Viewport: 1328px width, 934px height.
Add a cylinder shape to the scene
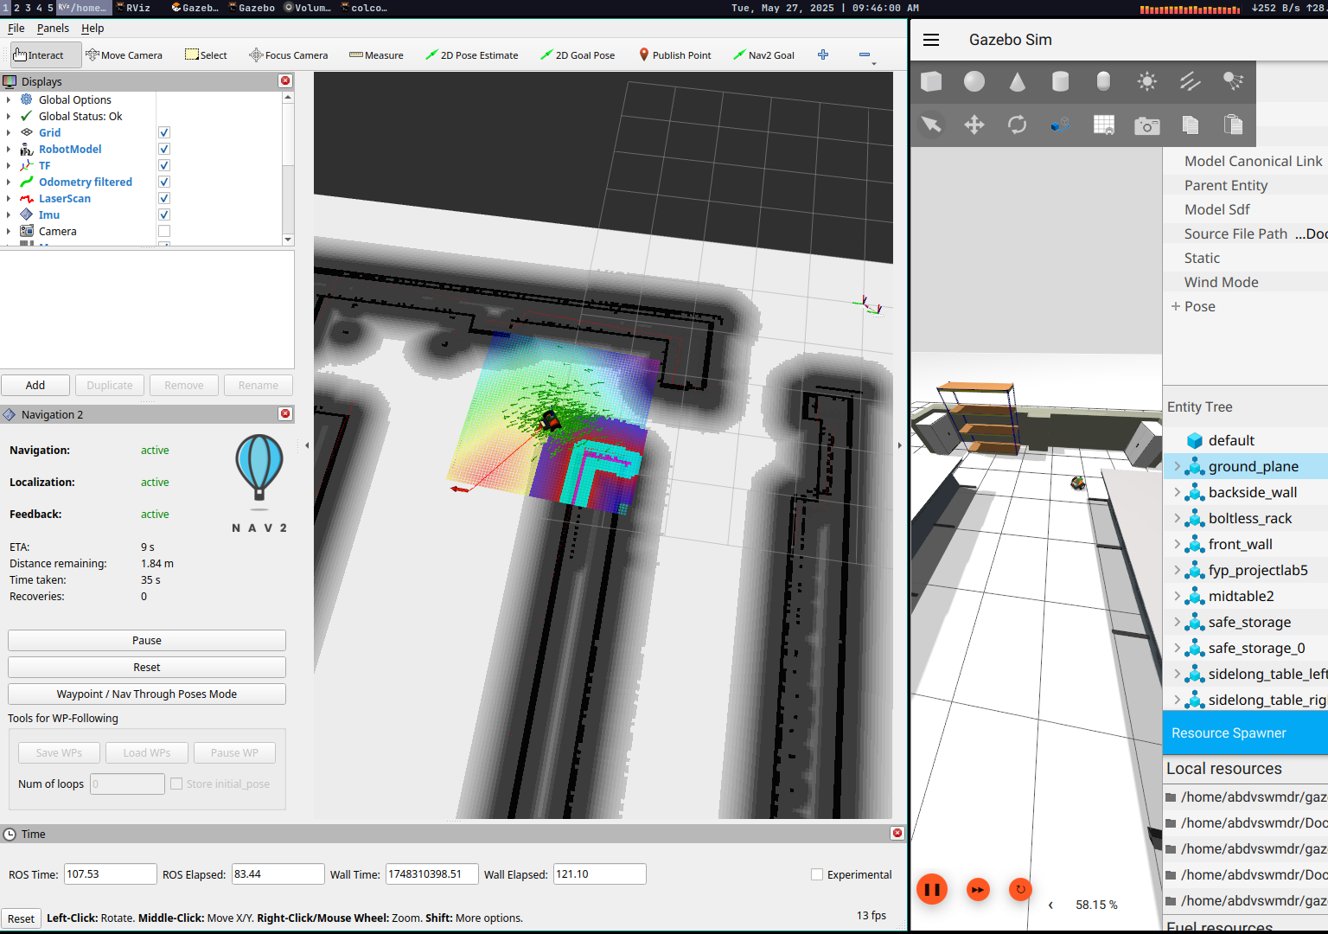coord(1060,81)
